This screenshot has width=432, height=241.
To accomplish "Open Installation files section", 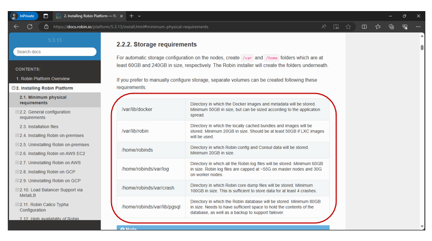I will point(39,126).
